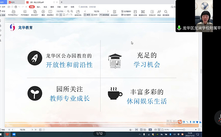The image size is (221, 137).
Task: Click the PDF to Office converter icon
Action: (13, 11)
